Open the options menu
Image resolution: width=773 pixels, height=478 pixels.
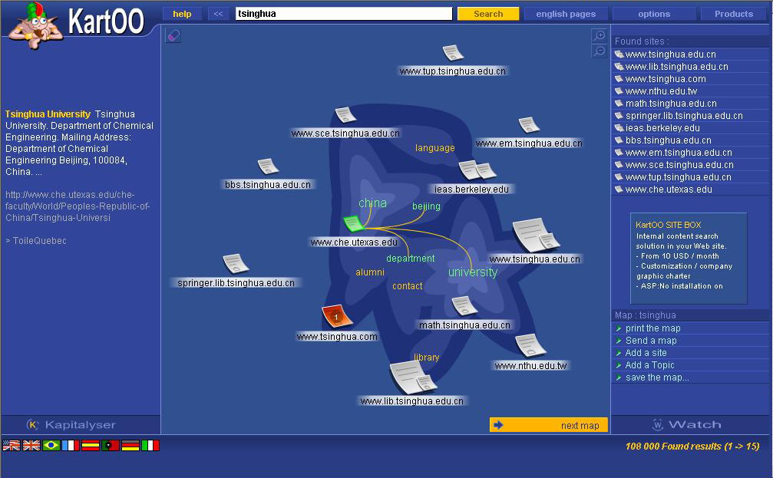point(654,14)
